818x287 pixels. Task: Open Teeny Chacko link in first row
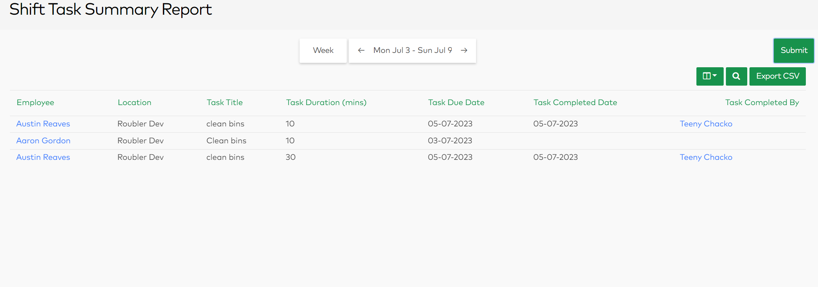point(706,124)
